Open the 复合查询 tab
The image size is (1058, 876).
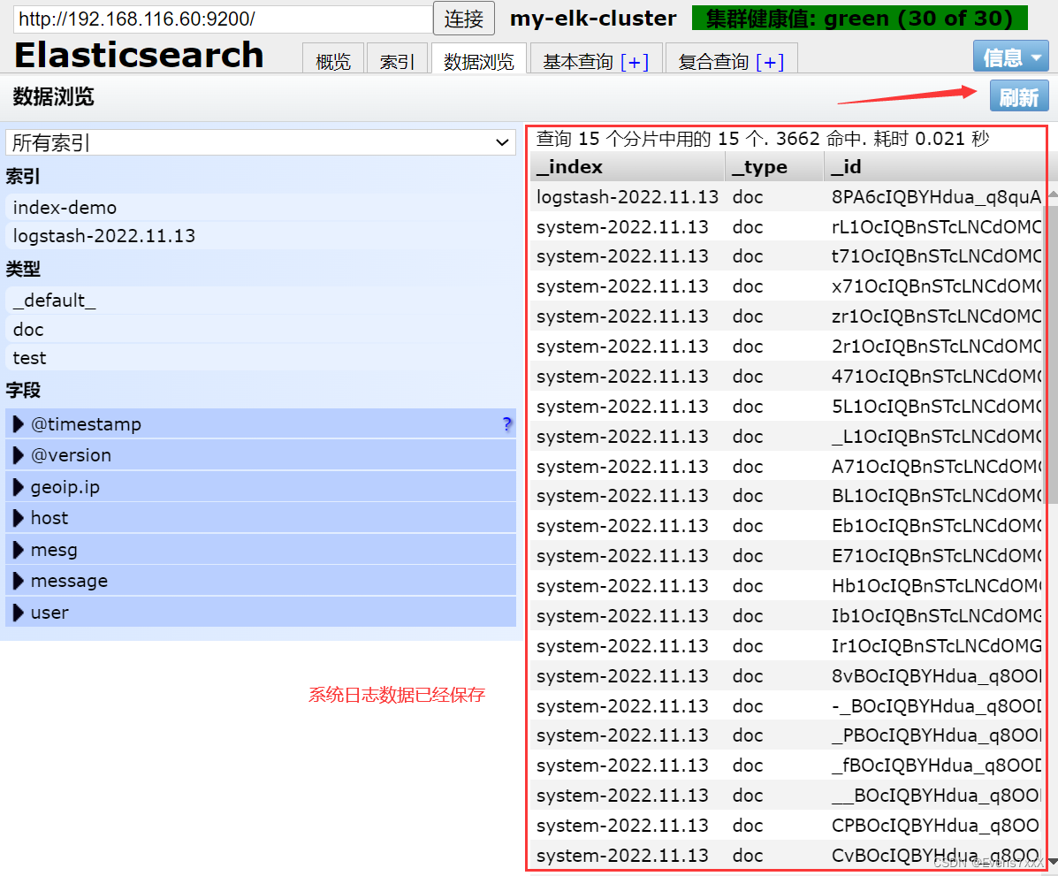point(713,61)
